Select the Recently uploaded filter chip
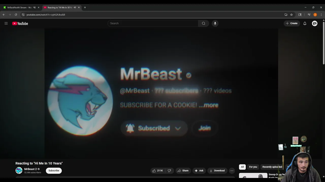 [x=272, y=167]
